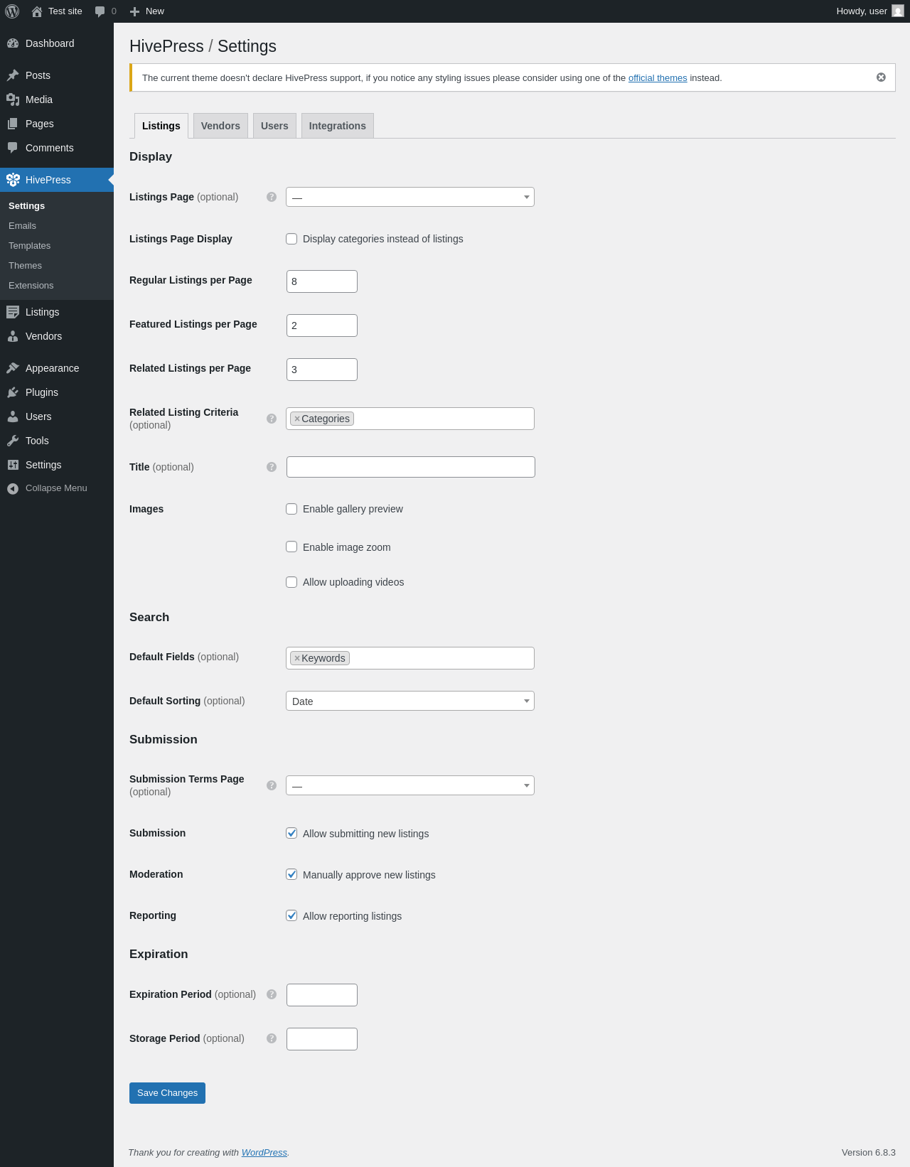The width and height of the screenshot is (910, 1167).
Task: Switch to the Users settings tab
Action: pyautogui.click(x=274, y=126)
